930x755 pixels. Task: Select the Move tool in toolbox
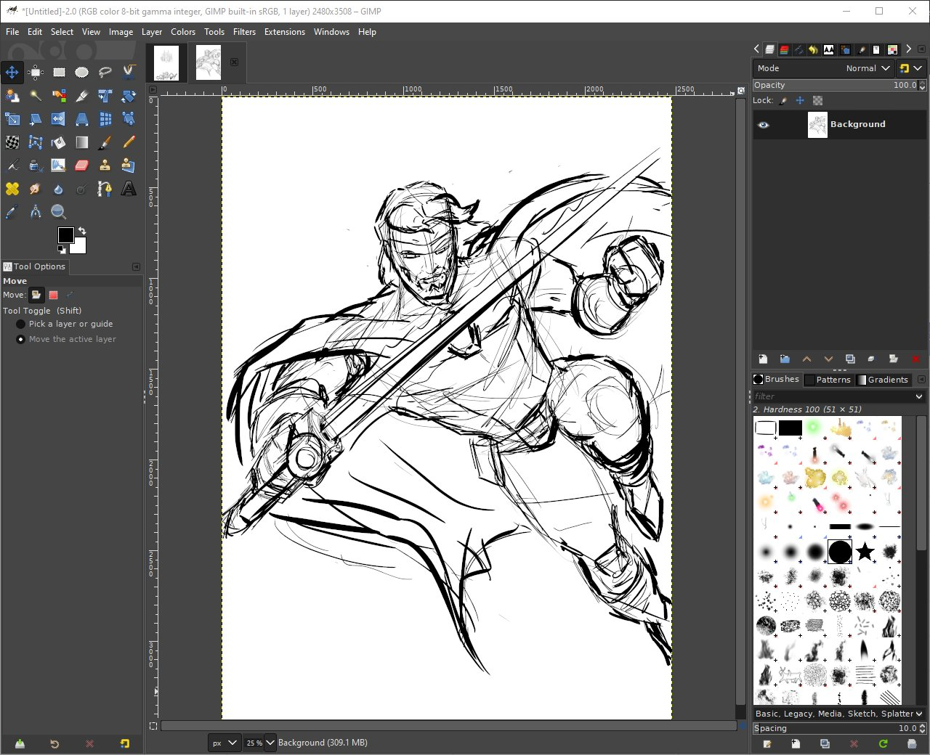click(12, 72)
